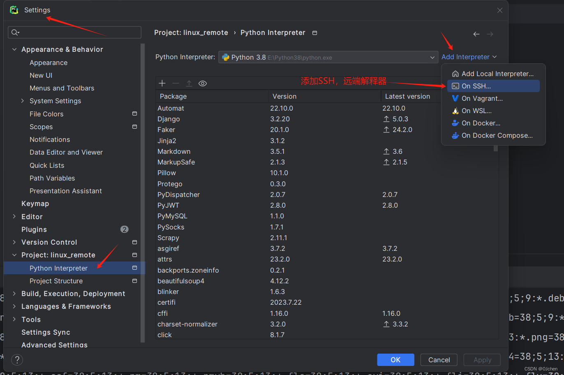The width and height of the screenshot is (564, 375).
Task: Choose On Docker interpreter option
Action: tap(493, 123)
